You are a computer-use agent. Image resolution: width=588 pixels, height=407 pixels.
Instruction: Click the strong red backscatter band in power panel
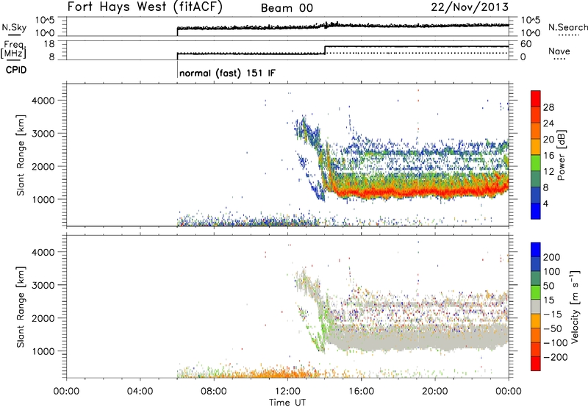click(x=420, y=192)
